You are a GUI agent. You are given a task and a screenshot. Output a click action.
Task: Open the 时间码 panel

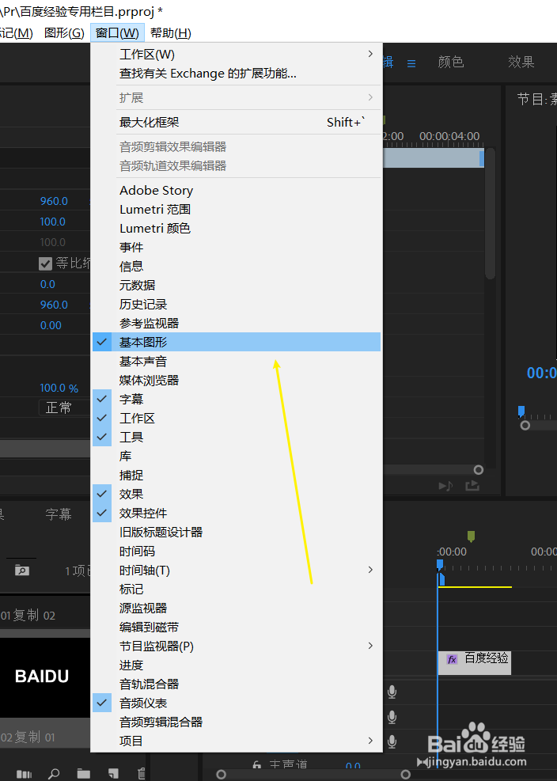(x=237, y=551)
